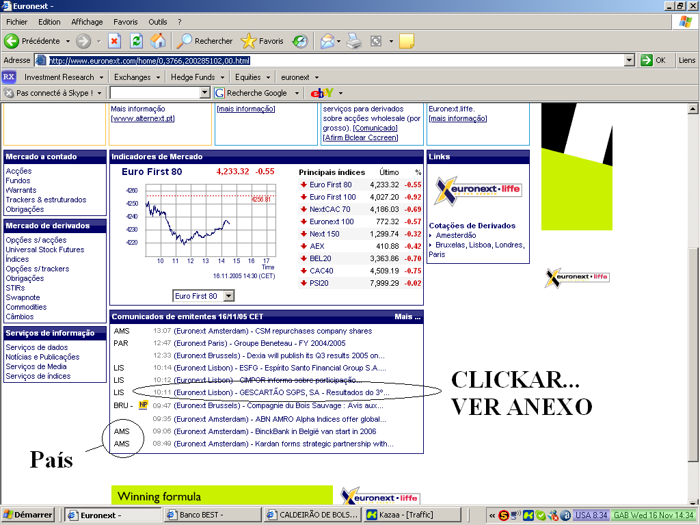This screenshot has width=700, height=525.
Task: Click the Mail envelope icon in the toolbar
Action: 327,41
